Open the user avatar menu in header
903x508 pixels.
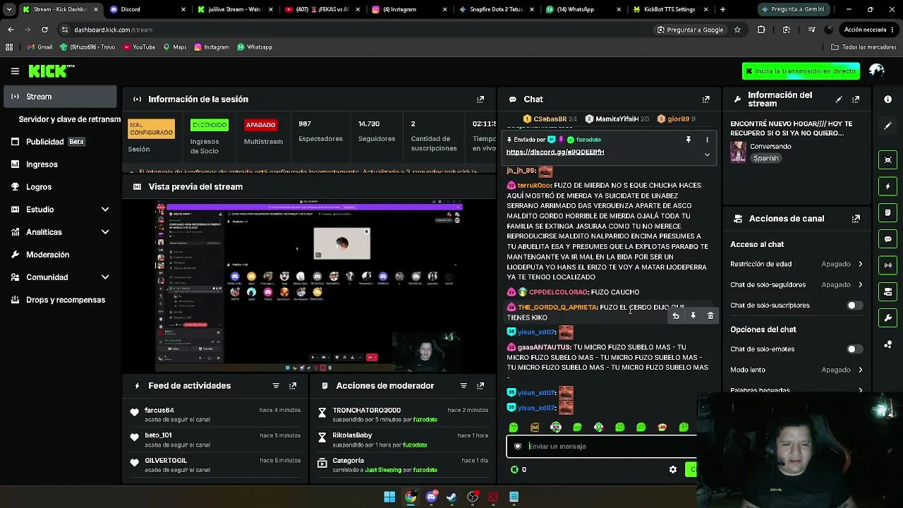coord(877,71)
